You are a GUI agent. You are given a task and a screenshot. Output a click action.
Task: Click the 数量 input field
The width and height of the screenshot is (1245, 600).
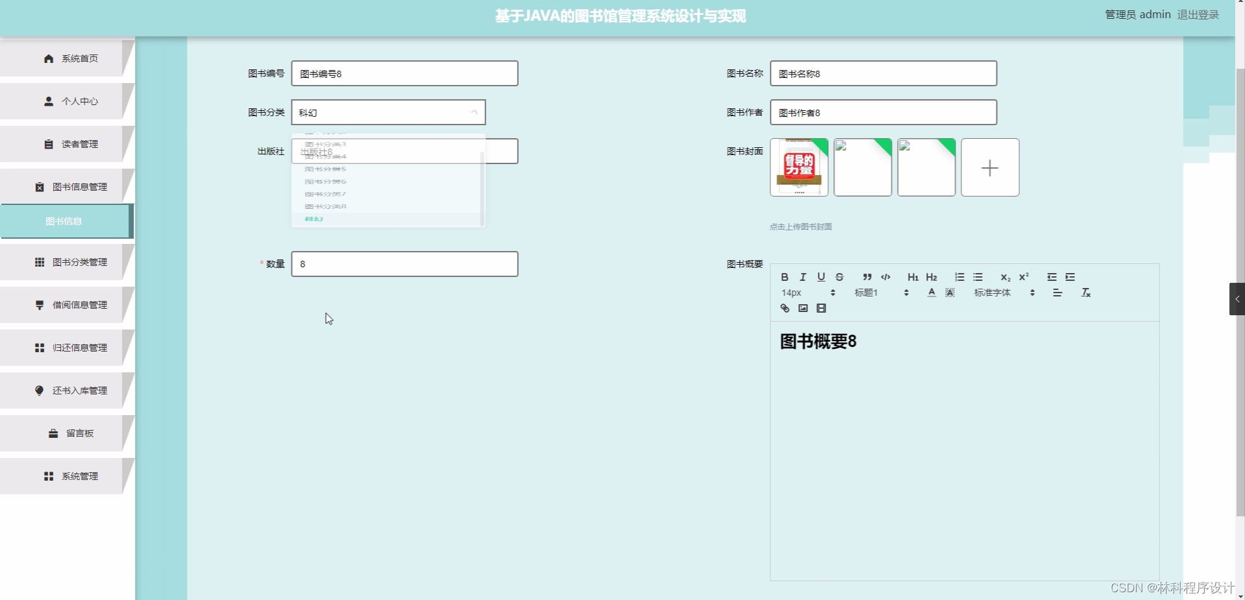(x=404, y=264)
